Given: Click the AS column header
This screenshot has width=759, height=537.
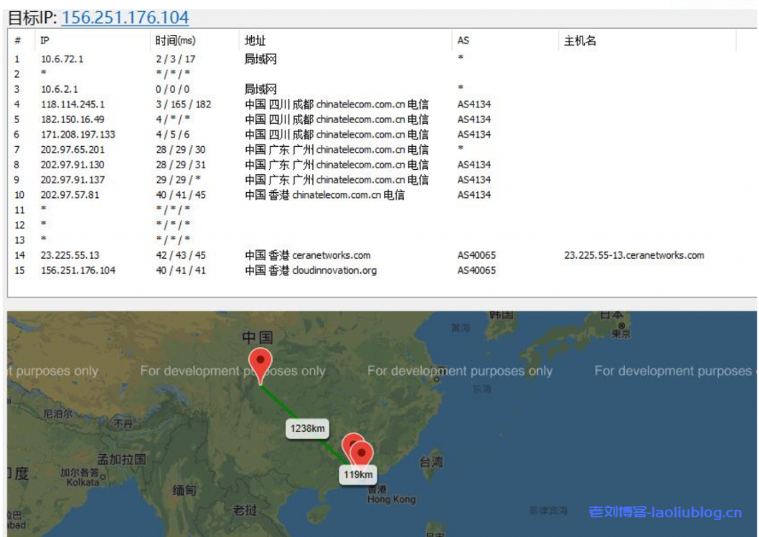Looking at the screenshot, I should pyautogui.click(x=463, y=41).
